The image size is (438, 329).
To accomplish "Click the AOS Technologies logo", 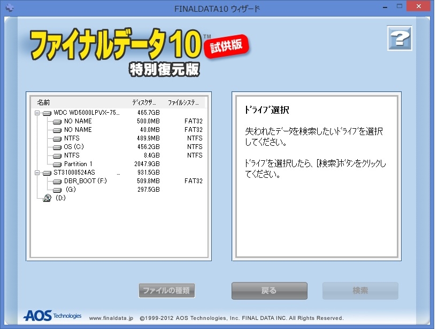I will (x=52, y=316).
